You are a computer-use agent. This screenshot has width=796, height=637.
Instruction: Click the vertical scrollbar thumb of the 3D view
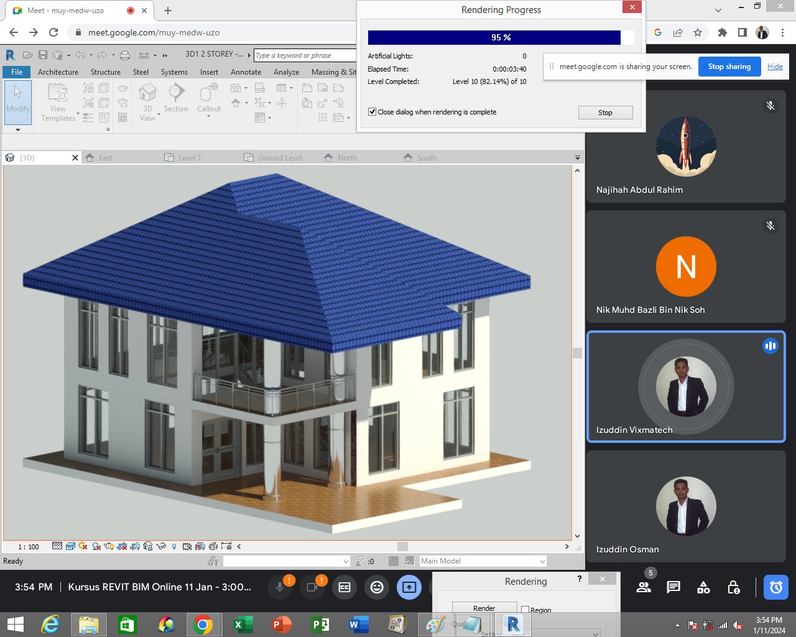pyautogui.click(x=577, y=353)
